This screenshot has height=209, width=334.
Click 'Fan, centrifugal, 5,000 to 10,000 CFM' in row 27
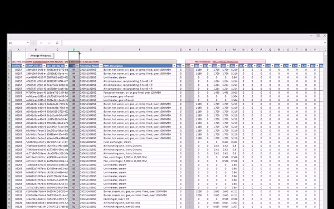[125, 157]
